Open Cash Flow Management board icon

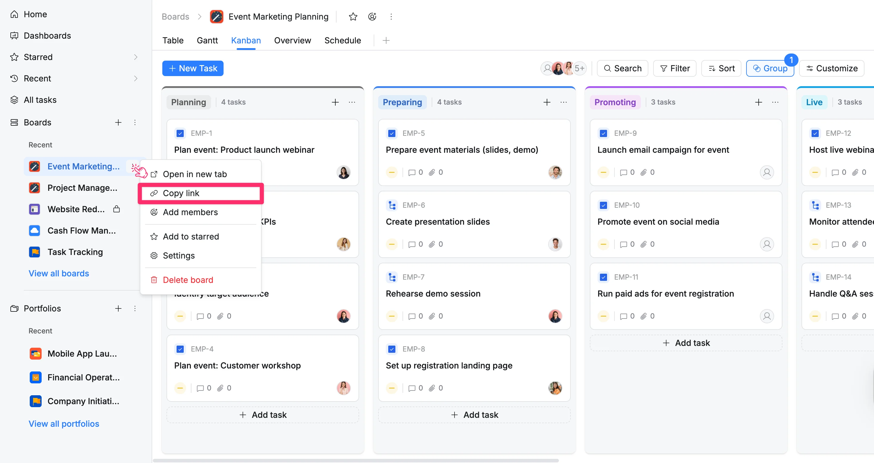34,231
